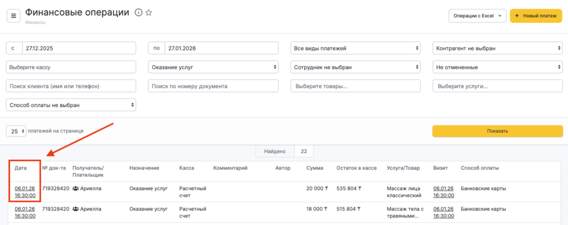This screenshot has width=568, height=225.
Task: Open the Сотрудник не выбран dropdown
Action: [356, 67]
